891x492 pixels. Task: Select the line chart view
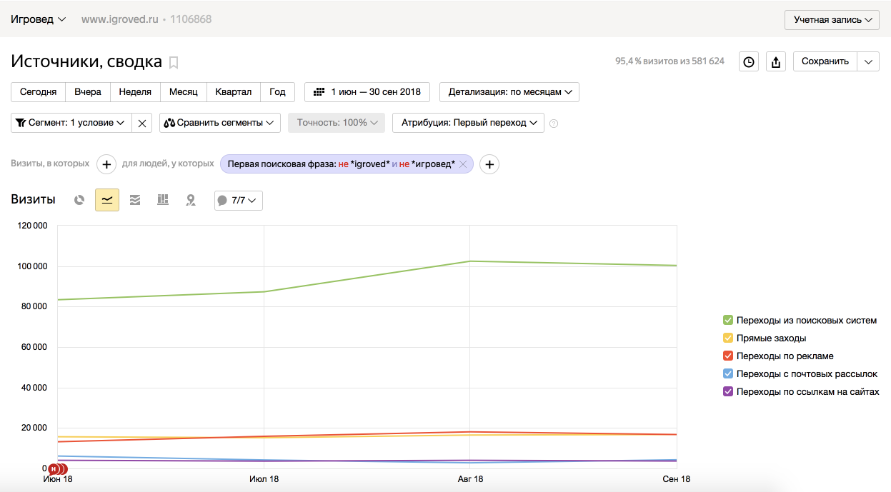pos(107,200)
